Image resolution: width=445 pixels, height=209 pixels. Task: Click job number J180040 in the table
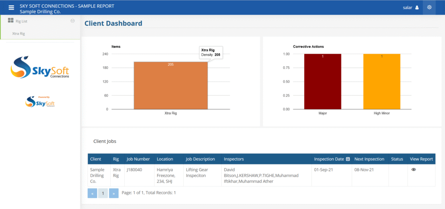tap(134, 170)
